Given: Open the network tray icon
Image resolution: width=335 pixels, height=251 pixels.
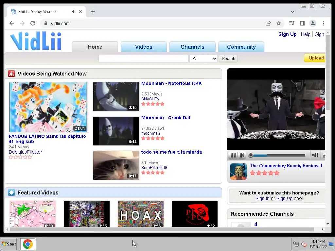Looking at the screenshot, I should 296,244.
